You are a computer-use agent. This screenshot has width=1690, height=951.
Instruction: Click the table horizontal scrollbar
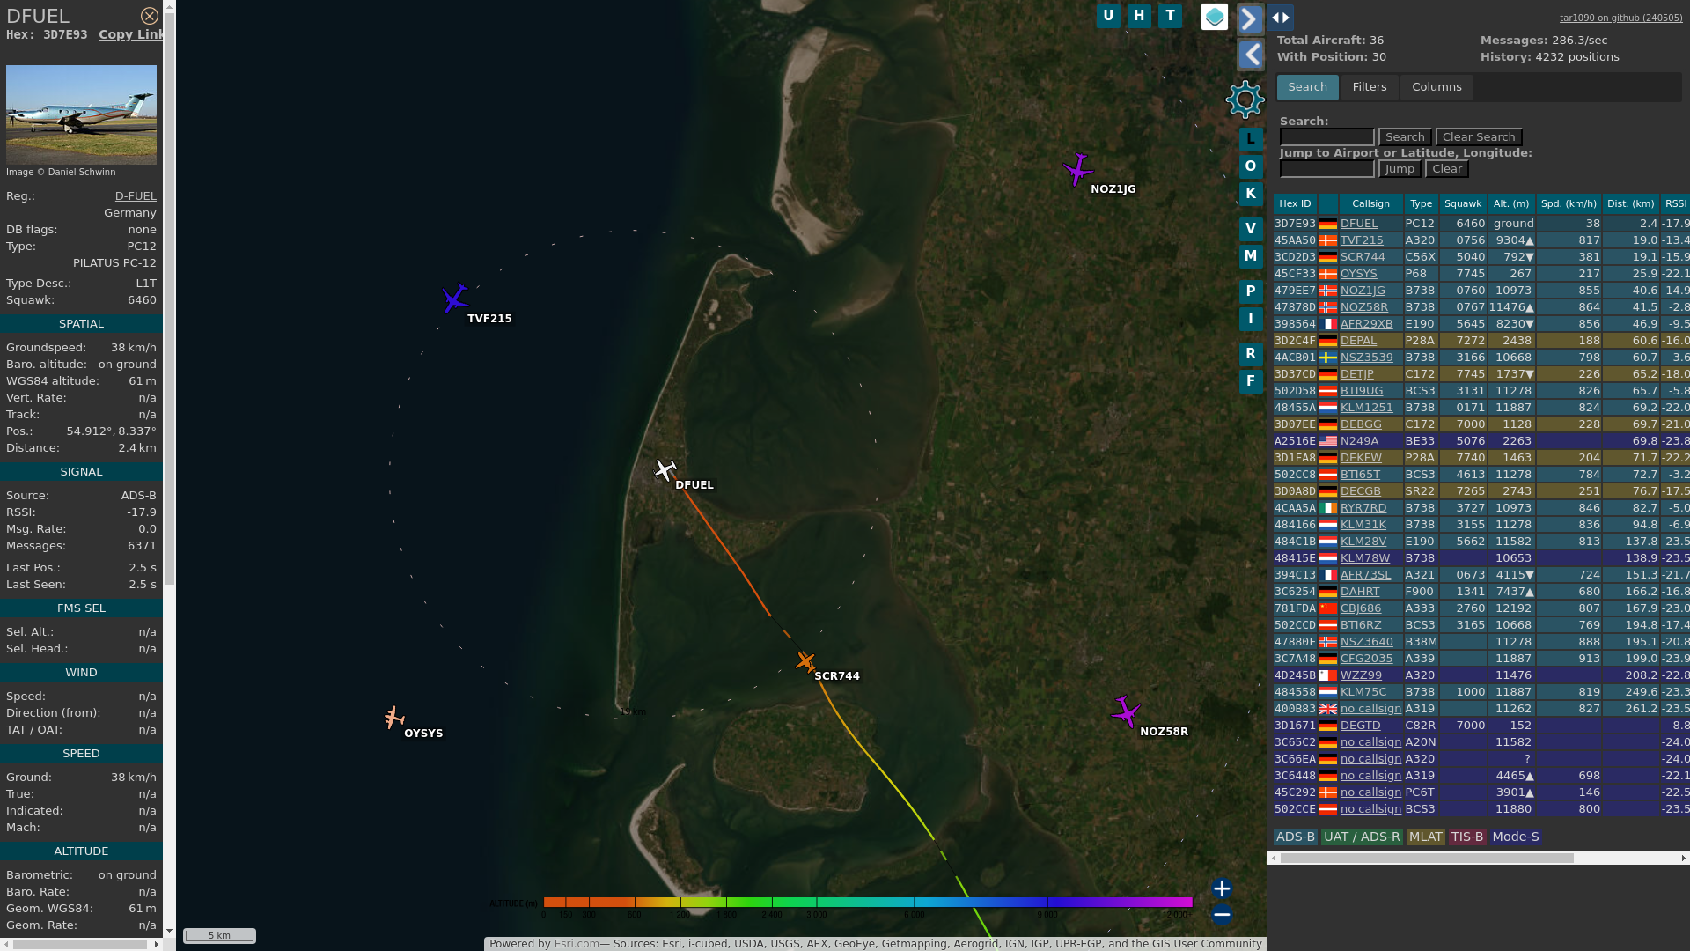[1427, 858]
